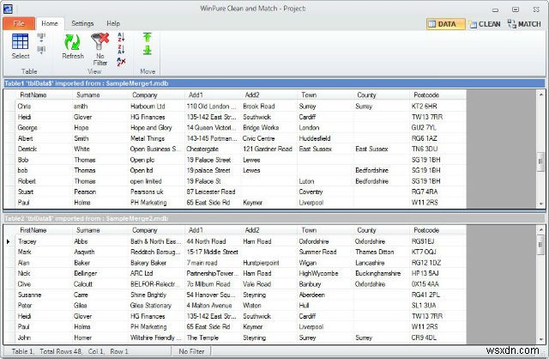Click the Company column header in Table1
This screenshot has width=549, height=359.
[x=144, y=94]
